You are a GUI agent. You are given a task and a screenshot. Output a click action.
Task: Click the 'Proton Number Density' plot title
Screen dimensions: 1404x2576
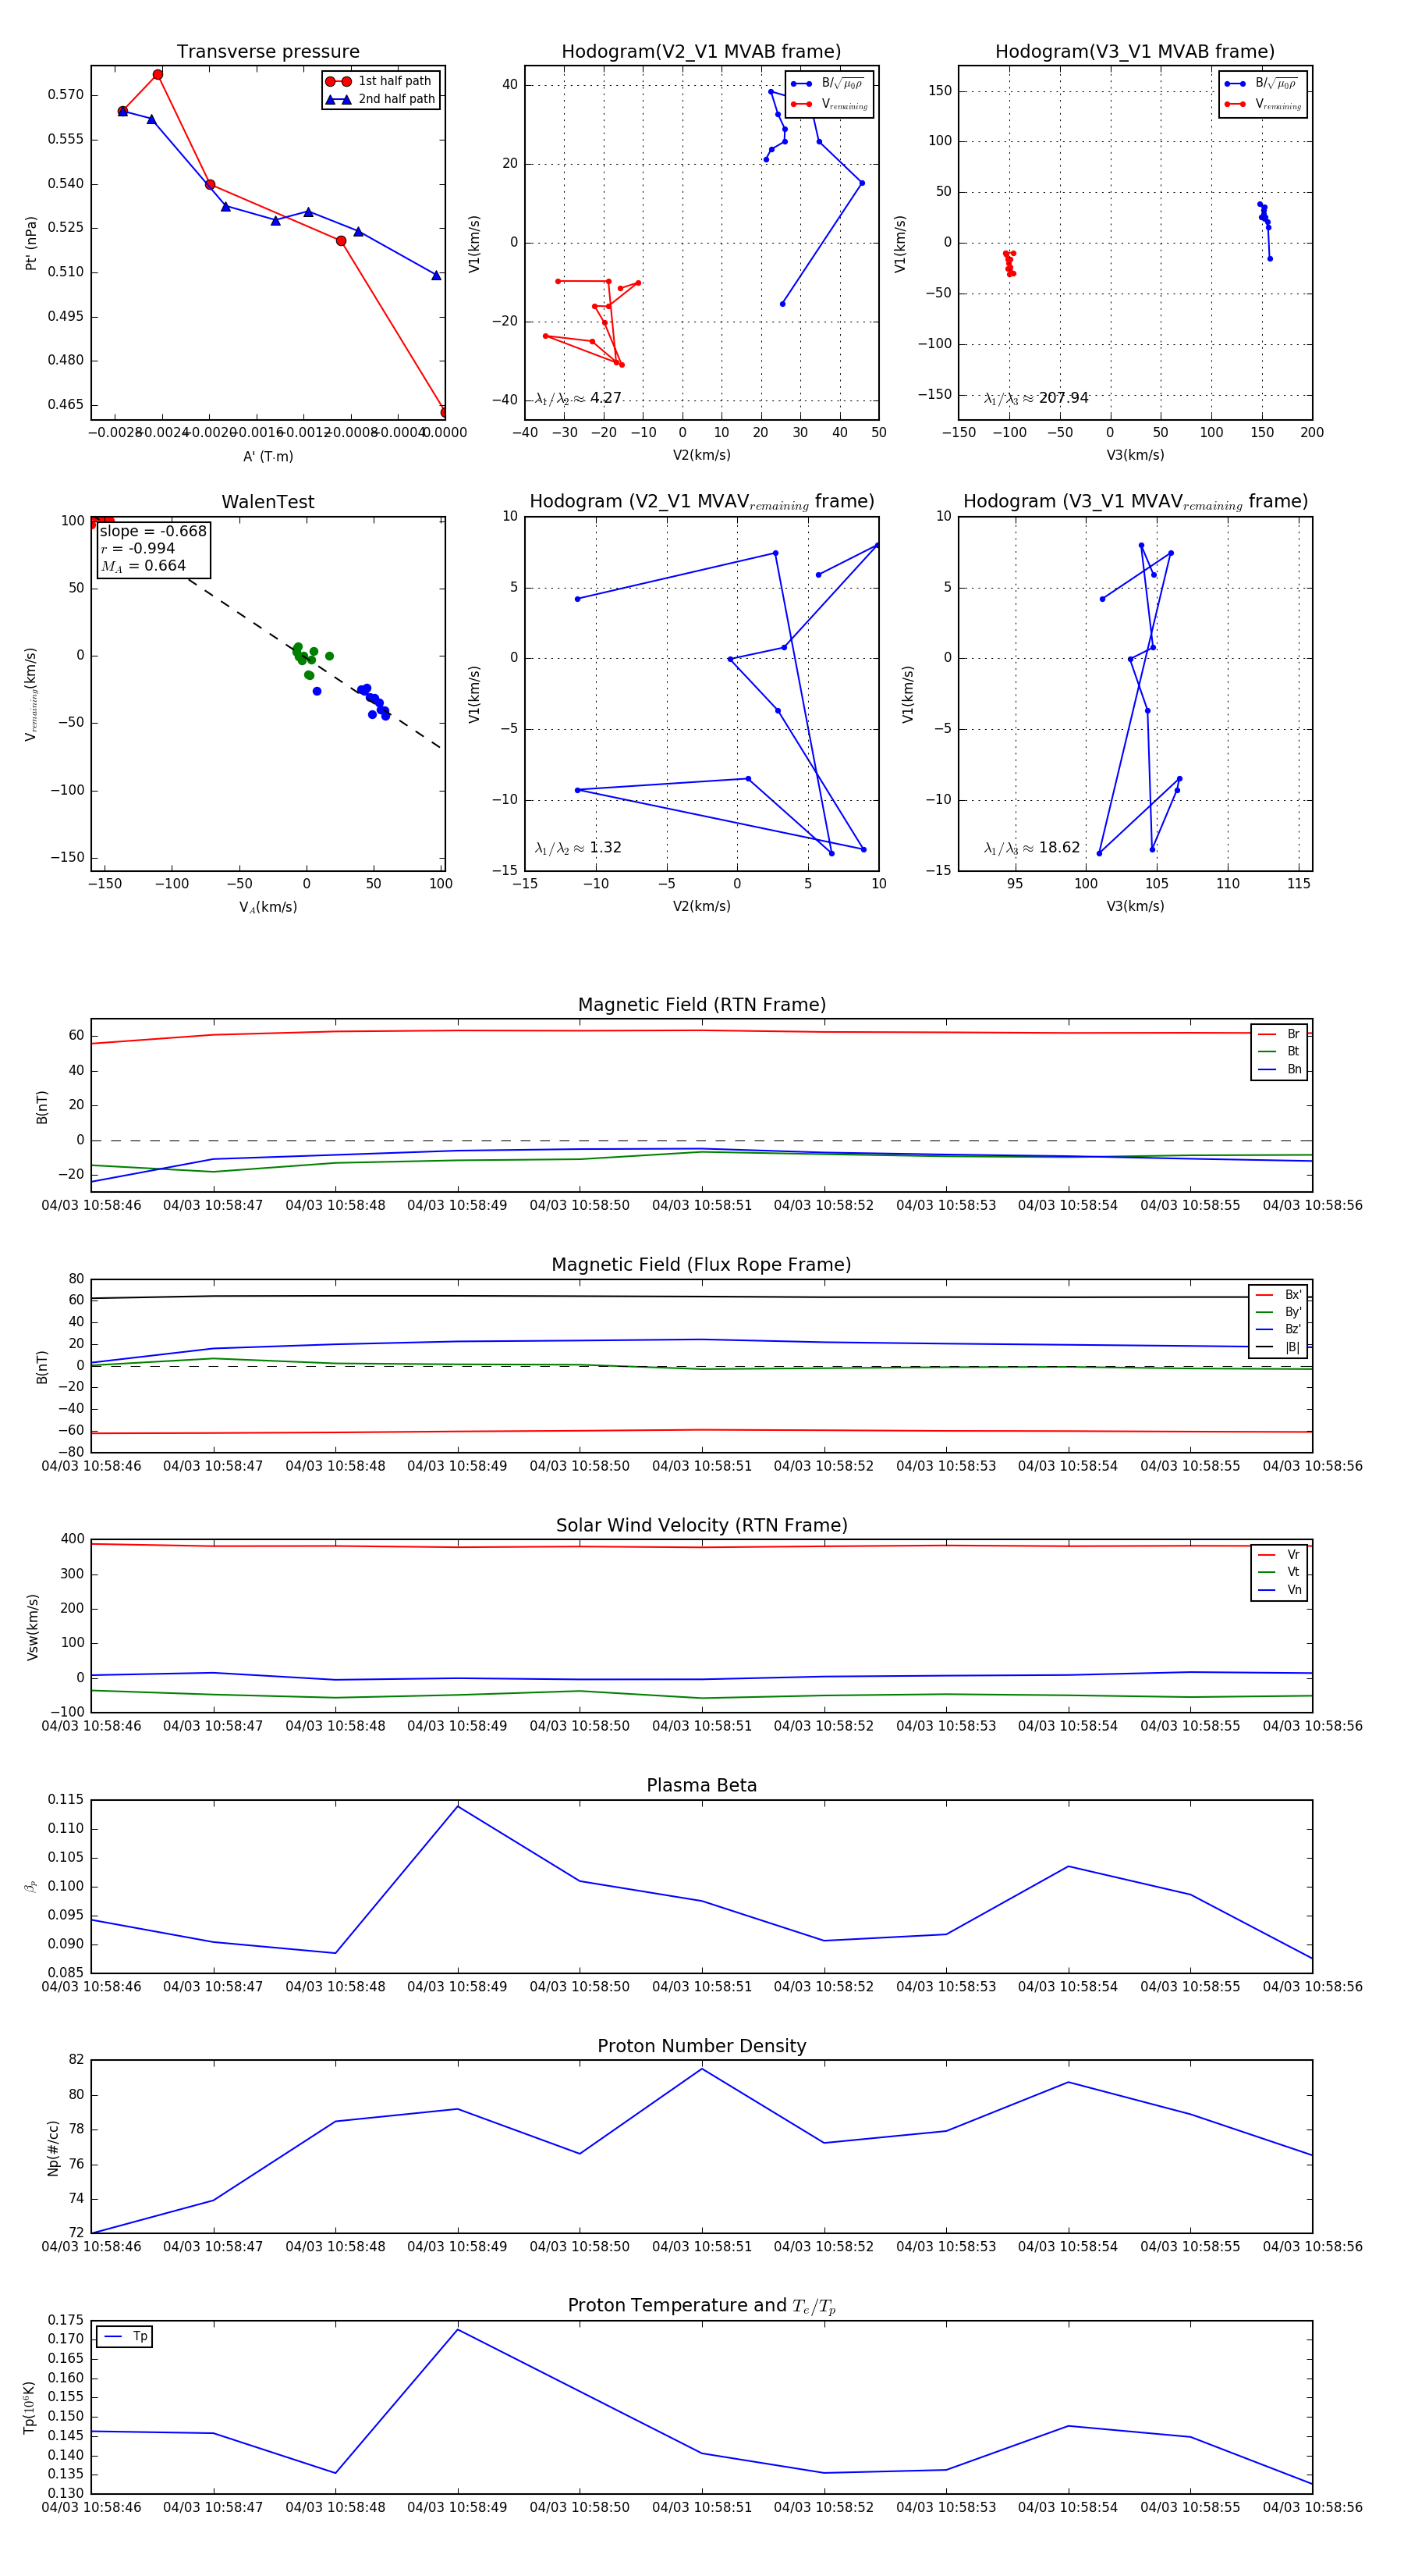tap(701, 2046)
